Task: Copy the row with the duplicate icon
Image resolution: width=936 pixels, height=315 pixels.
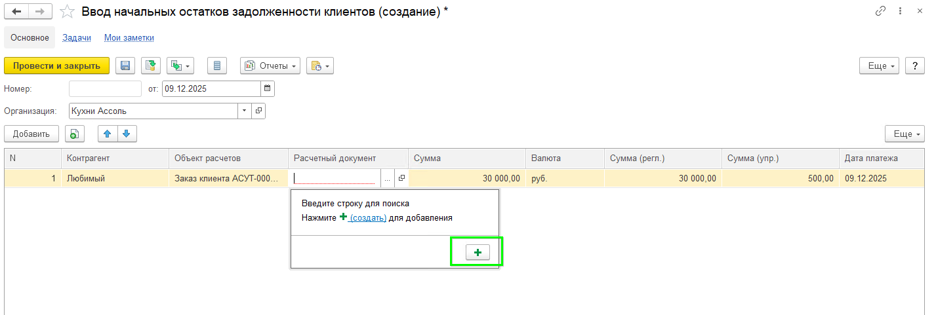Action: 75,134
